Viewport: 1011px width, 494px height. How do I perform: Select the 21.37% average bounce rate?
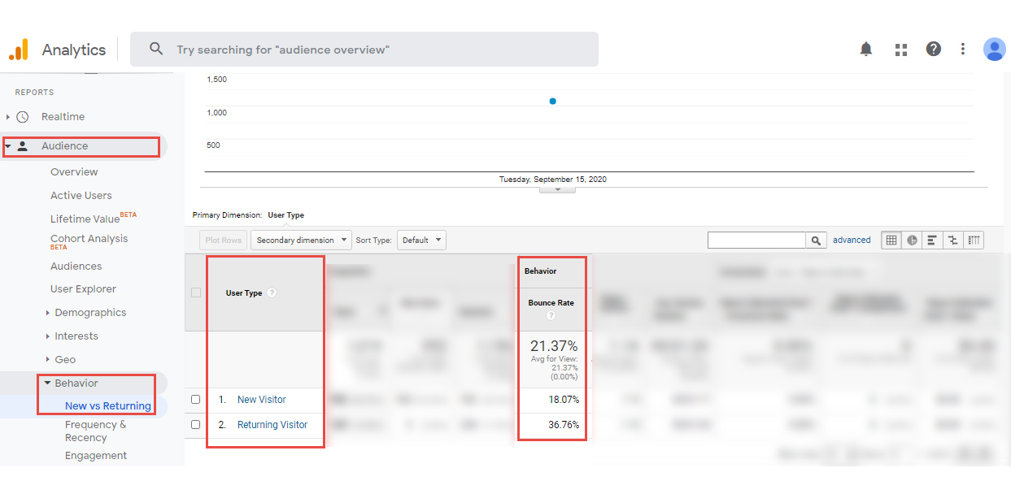pos(554,346)
